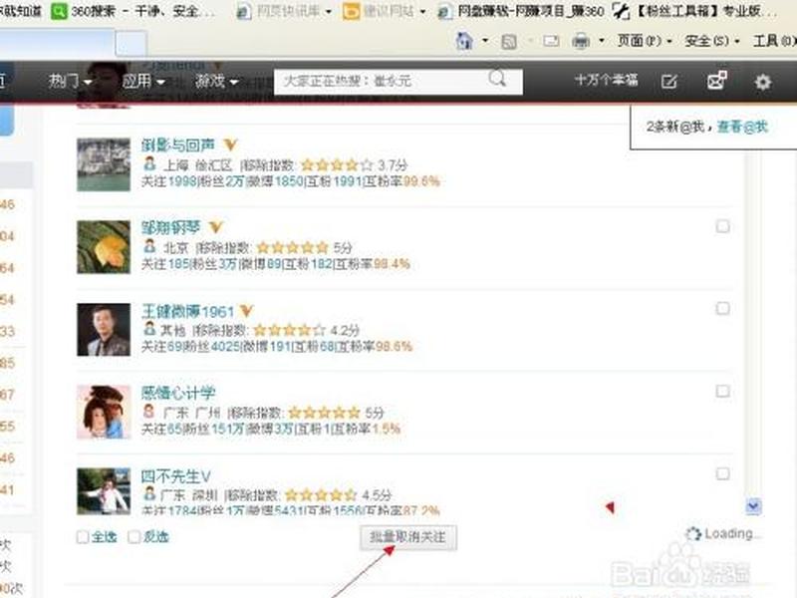The height and width of the screenshot is (598, 797).
Task: Tick the 全选 select-all checkbox
Action: click(83, 537)
